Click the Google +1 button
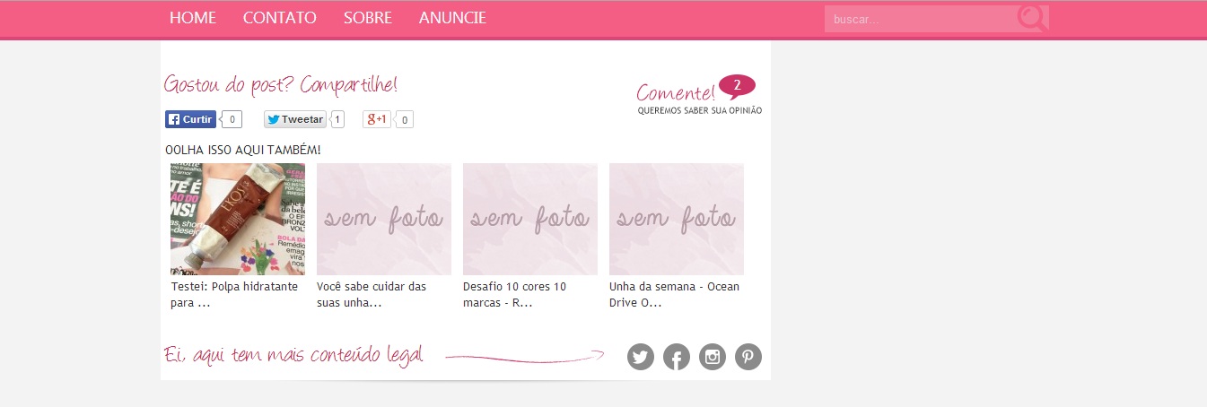 tap(377, 119)
